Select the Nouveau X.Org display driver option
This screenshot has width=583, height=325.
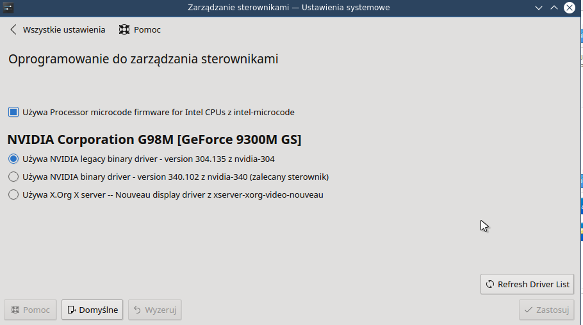coord(13,194)
